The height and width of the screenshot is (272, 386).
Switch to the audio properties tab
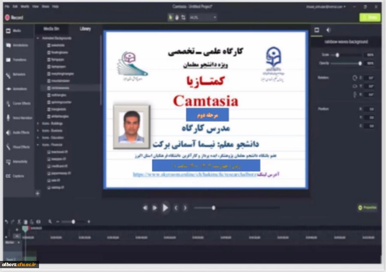click(x=329, y=30)
